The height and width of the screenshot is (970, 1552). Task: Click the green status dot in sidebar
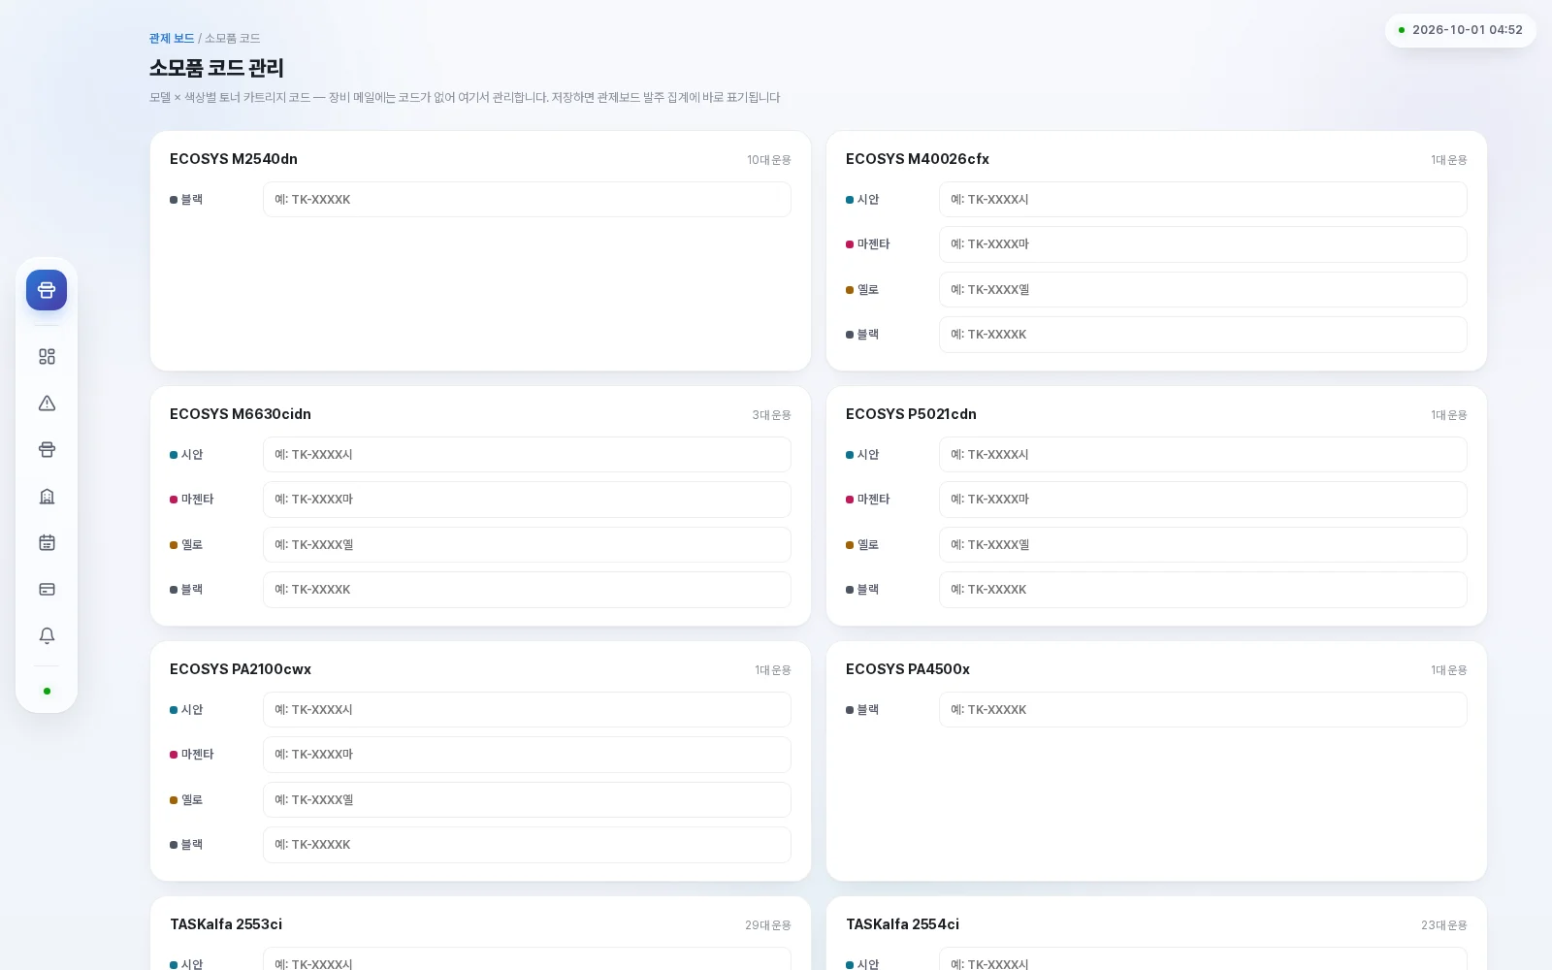(x=47, y=692)
